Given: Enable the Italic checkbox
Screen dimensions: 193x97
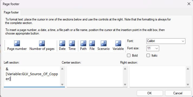Looking at the screenshot, I should (x=148, y=56).
